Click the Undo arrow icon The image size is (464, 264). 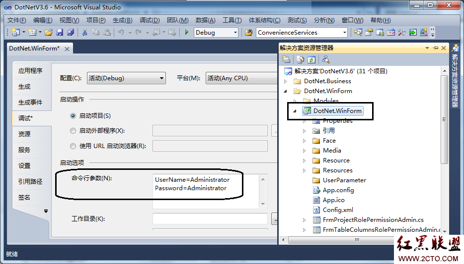pos(121,33)
